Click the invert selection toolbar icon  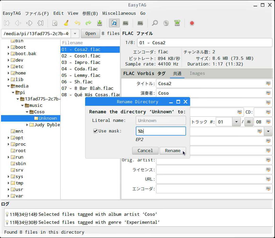[140, 23]
